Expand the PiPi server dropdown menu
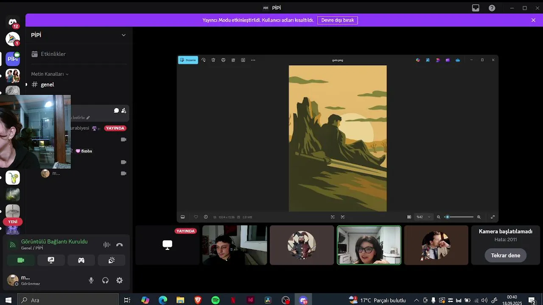Screen dimensions: 543x305 pyautogui.click(x=123, y=35)
